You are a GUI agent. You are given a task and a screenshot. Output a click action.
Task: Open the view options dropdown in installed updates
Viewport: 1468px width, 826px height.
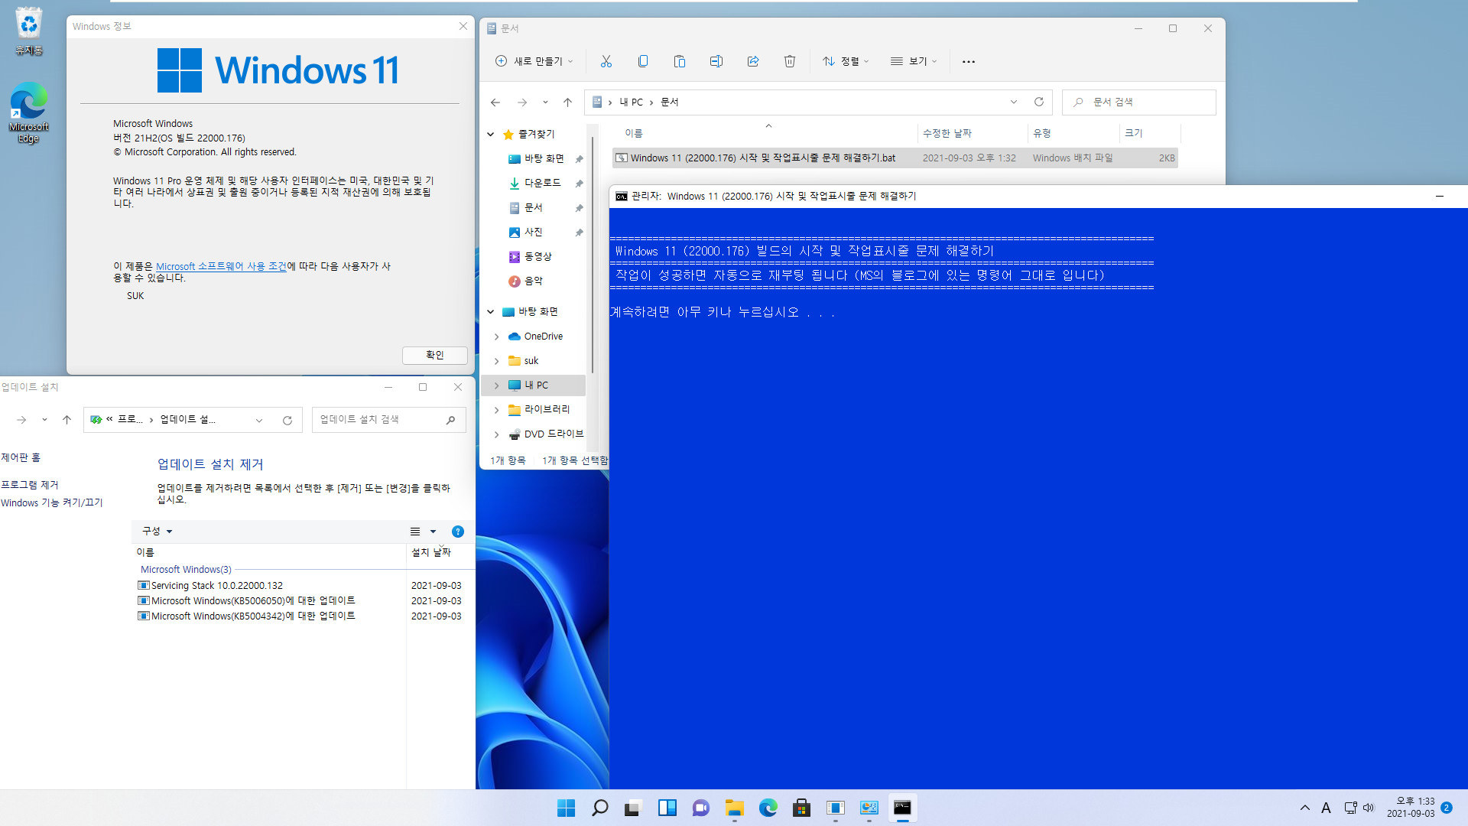click(433, 532)
